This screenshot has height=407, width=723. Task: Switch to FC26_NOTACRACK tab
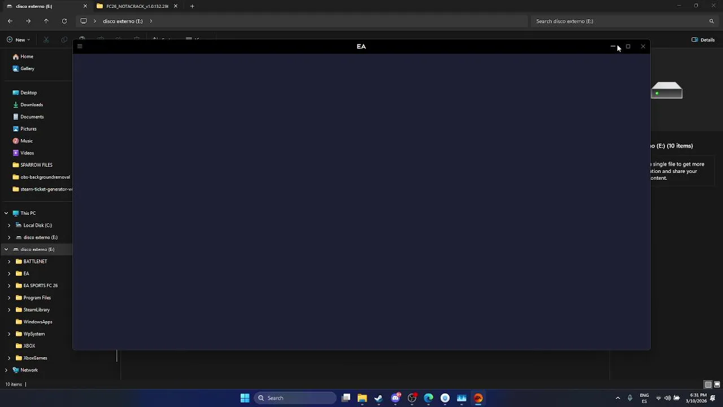tap(137, 6)
